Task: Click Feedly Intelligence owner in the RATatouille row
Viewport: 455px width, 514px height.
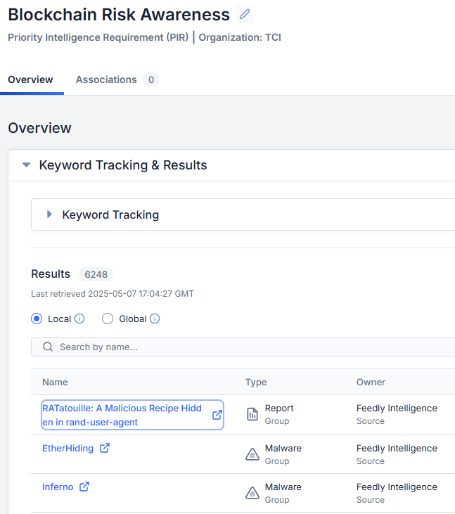Action: click(397, 408)
